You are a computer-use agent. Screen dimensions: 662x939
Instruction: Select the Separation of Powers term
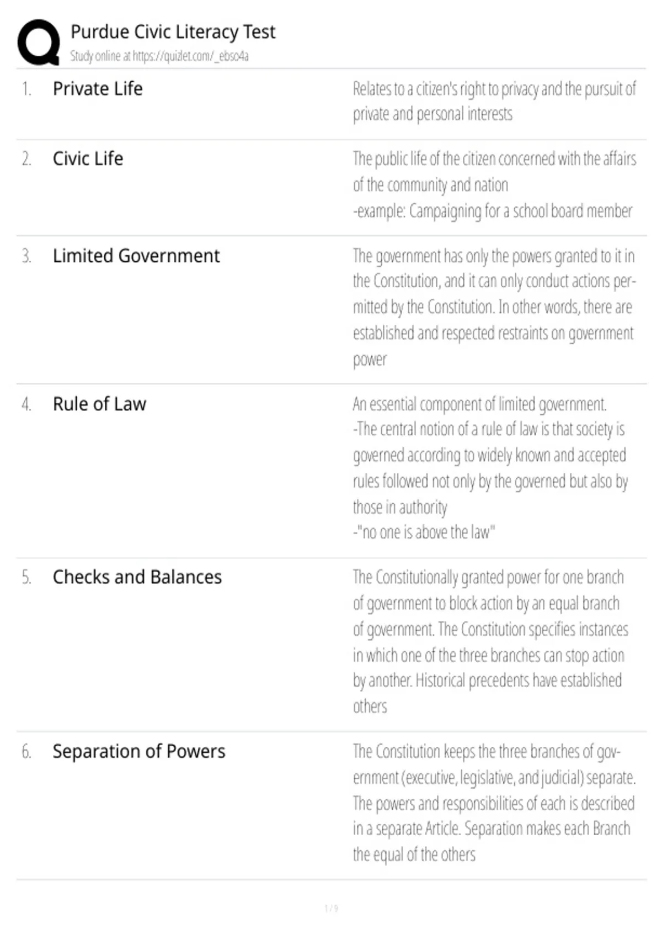point(139,751)
